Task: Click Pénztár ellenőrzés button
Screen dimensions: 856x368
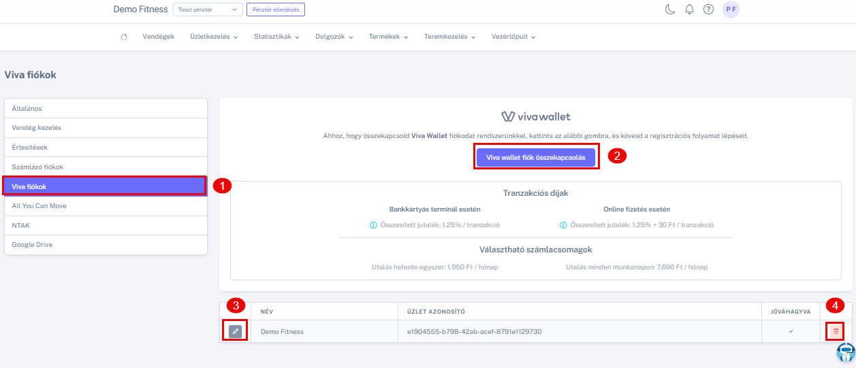Action: pos(276,10)
